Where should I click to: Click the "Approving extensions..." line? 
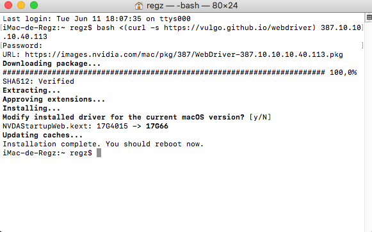[54, 100]
